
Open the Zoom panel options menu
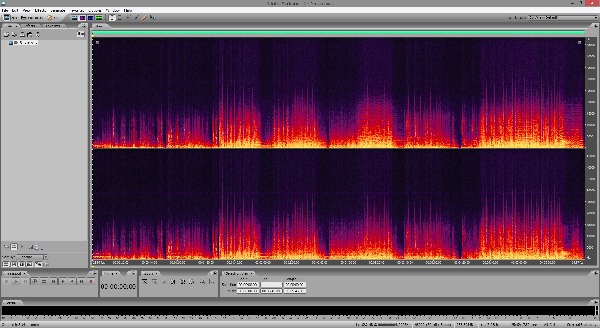pos(215,273)
